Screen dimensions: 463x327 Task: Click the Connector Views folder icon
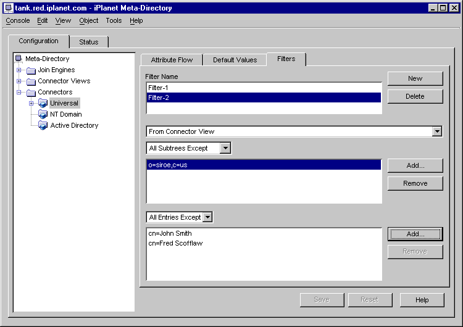pos(31,81)
